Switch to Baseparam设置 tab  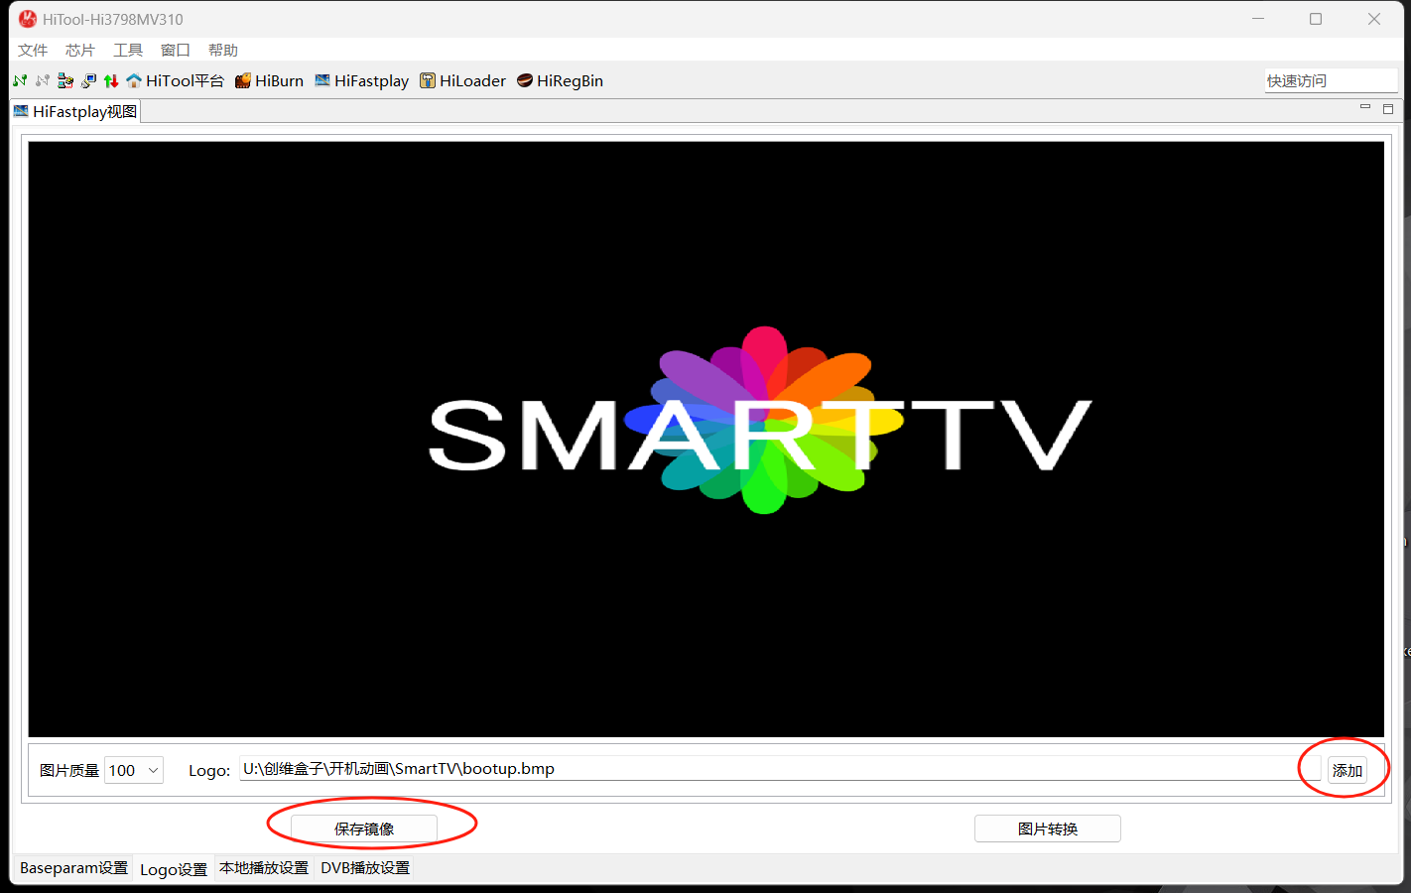pyautogui.click(x=73, y=868)
